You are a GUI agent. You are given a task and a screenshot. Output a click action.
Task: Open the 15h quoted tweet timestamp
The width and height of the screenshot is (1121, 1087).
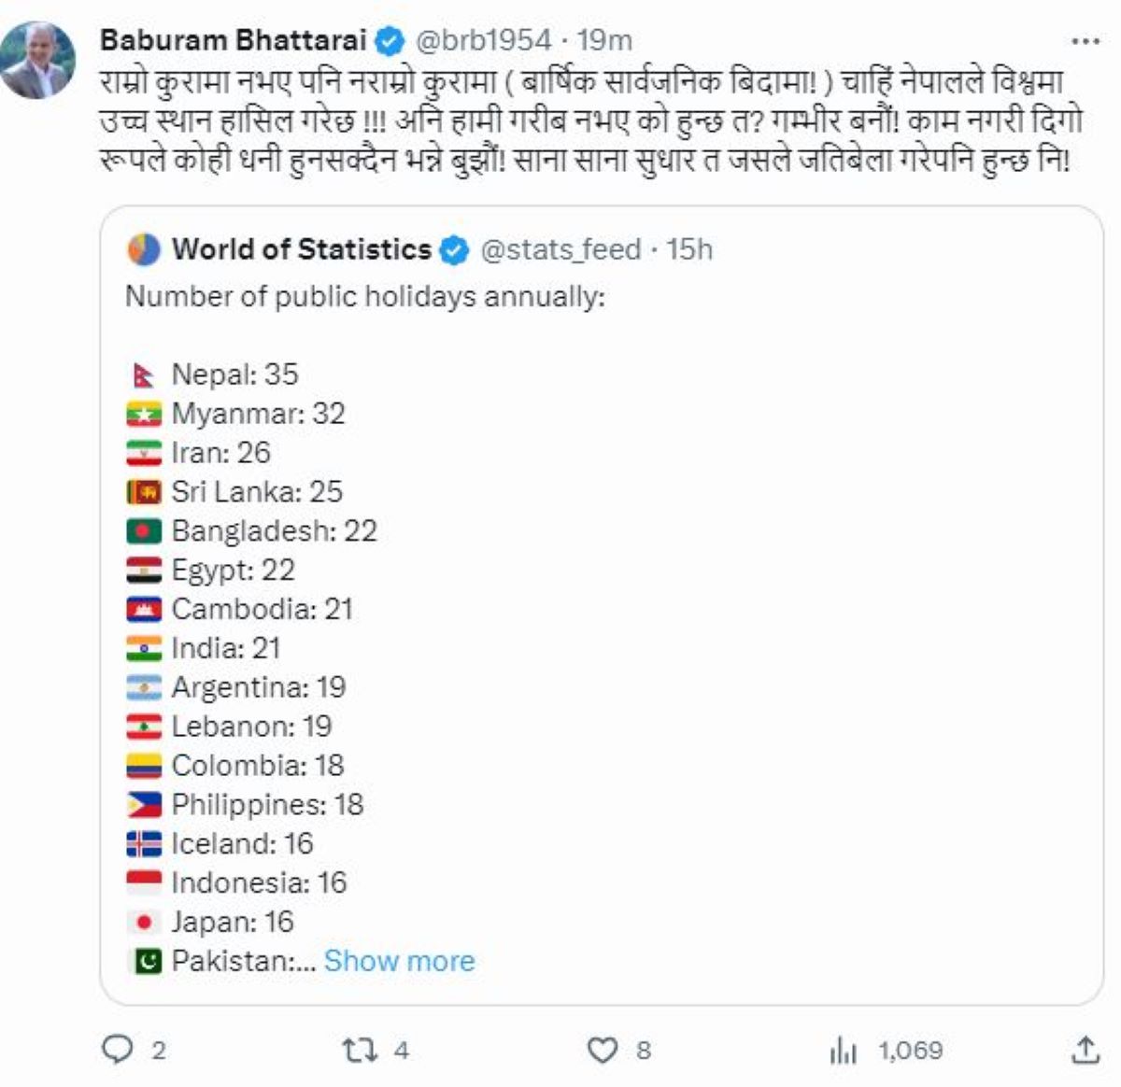tap(689, 250)
